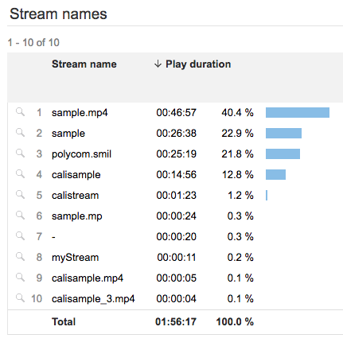Image resolution: width=343 pixels, height=346 pixels.
Task: Select magnifier icon for myStream
Action: tap(20, 257)
